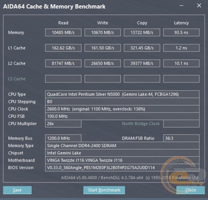Click Motherboard value VINGA Twizzle J116
This screenshot has height=200, width=208.
pyautogui.click(x=122, y=160)
